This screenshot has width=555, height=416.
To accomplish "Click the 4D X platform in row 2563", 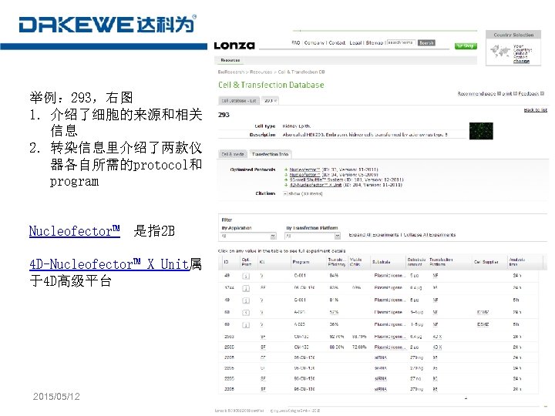I will (437, 337).
